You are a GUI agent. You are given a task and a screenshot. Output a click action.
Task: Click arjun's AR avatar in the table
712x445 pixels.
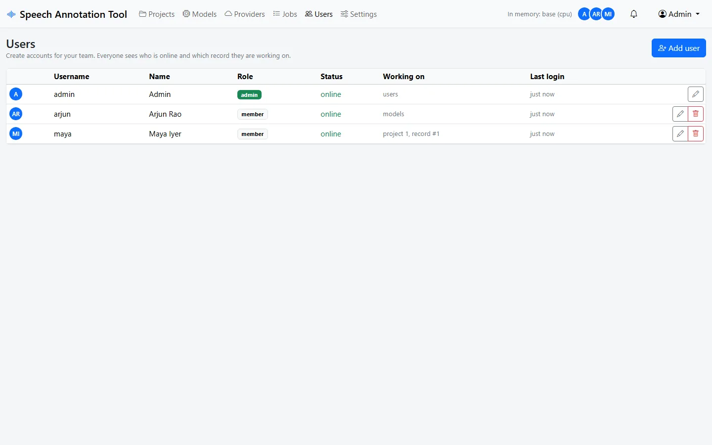point(16,114)
